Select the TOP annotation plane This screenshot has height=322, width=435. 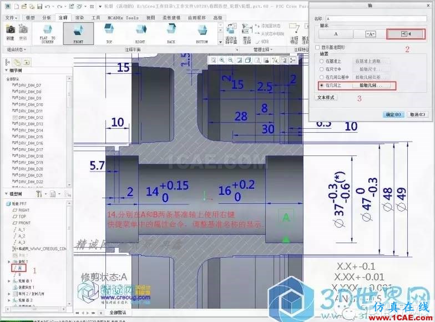tap(109, 33)
